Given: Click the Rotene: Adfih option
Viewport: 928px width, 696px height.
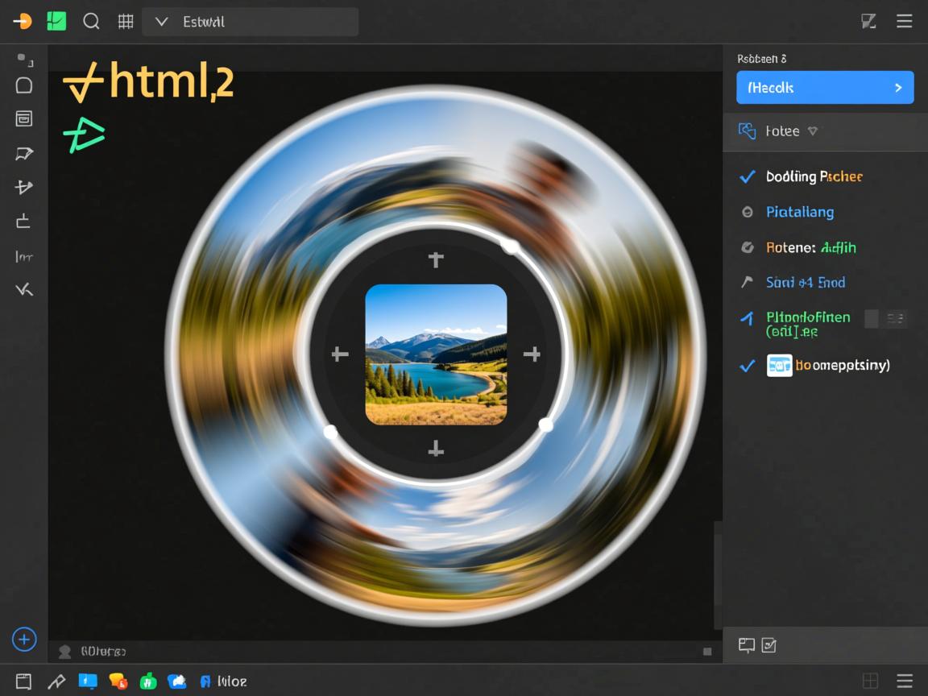Looking at the screenshot, I should coord(810,247).
